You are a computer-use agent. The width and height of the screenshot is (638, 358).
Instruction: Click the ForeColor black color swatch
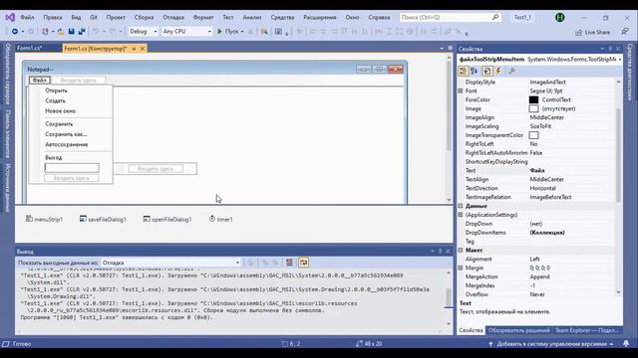tap(534, 99)
